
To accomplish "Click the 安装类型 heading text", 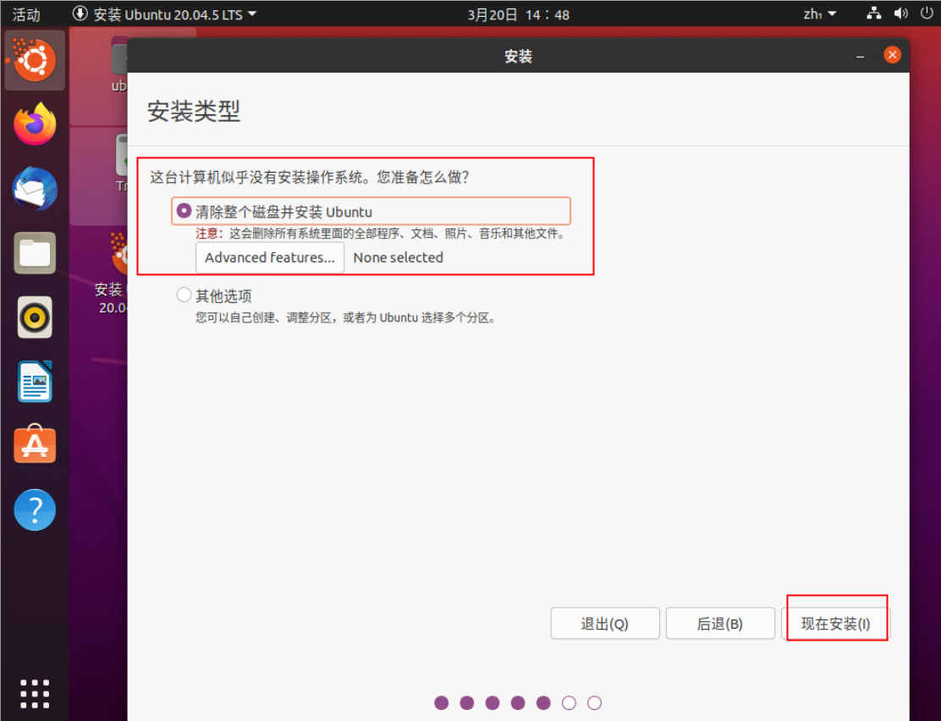I will tap(193, 111).
